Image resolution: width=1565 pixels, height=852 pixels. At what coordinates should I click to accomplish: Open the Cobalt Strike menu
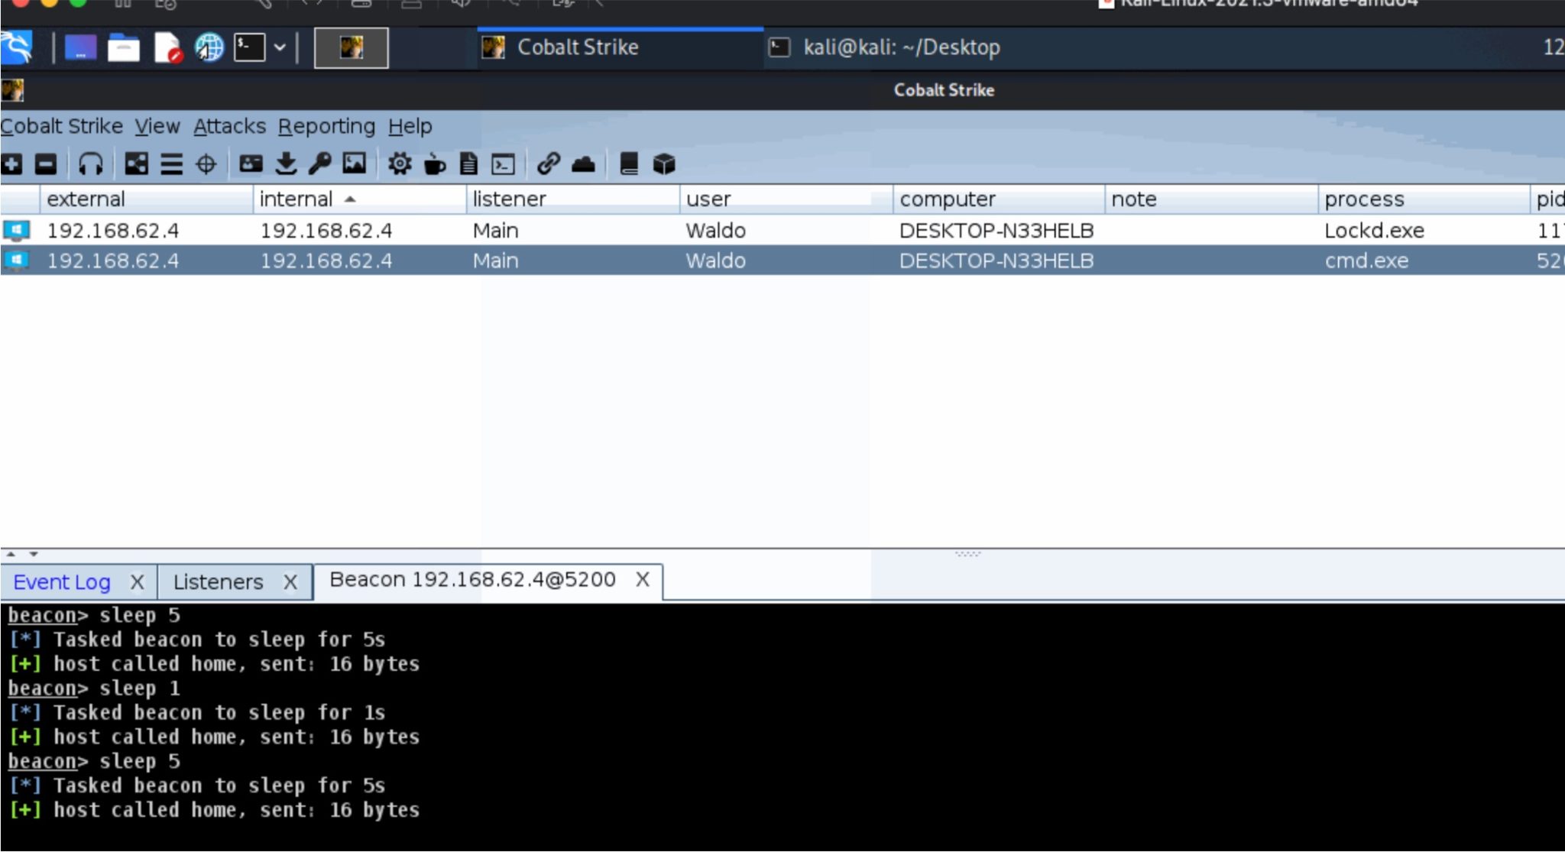[62, 126]
